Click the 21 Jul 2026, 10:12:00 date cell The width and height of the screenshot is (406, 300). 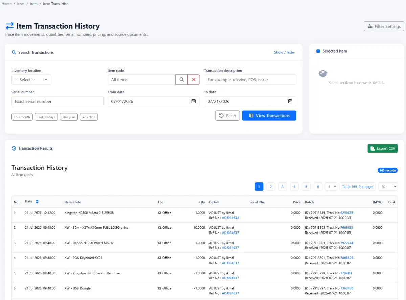(40, 213)
